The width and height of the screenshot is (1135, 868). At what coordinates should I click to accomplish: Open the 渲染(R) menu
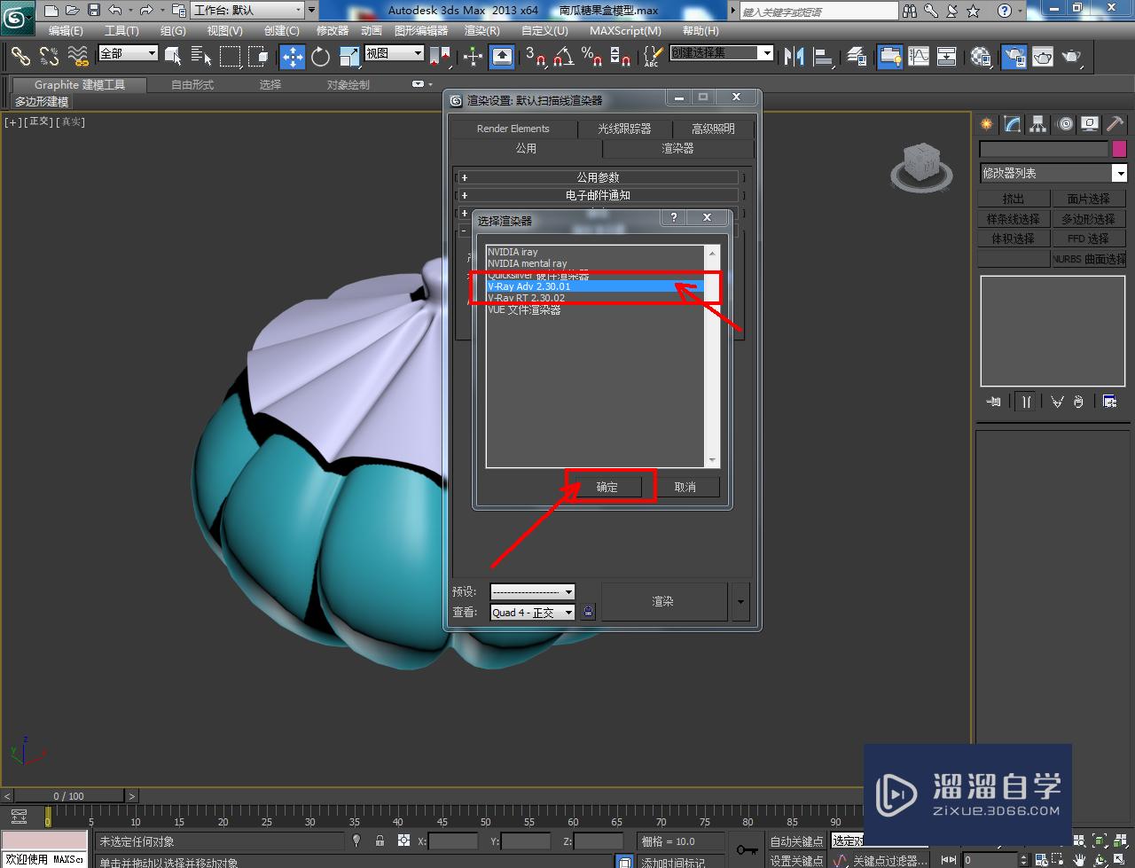click(x=481, y=30)
